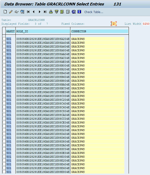150x175 pixels.
Task: Select the checkbox for row ending B004E
Action: 4,65
